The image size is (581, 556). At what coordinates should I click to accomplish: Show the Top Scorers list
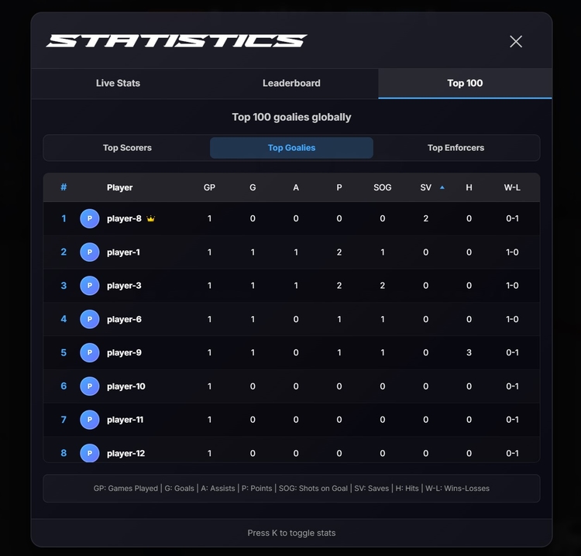[x=127, y=148]
